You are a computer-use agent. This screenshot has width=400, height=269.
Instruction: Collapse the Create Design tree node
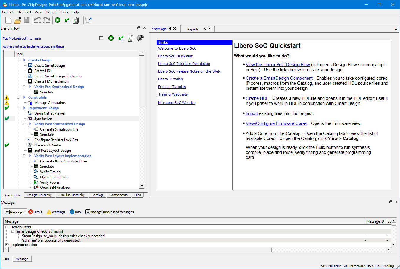18,60
